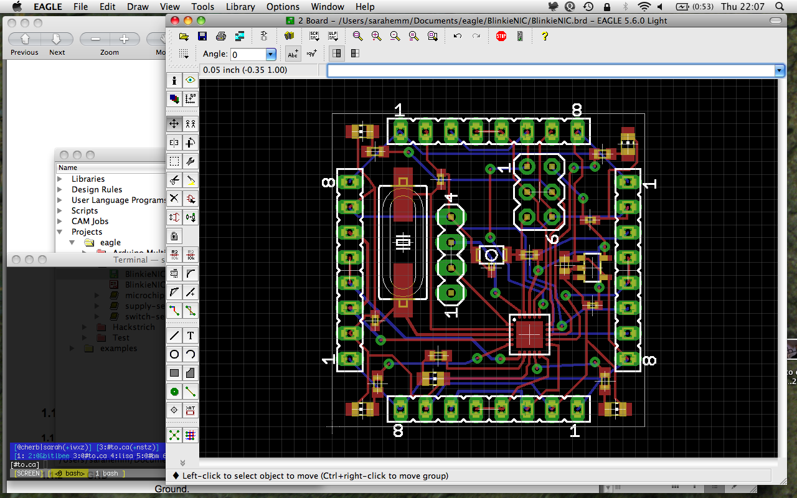Open the command line history dropdown
Screen dimensions: 797x498
pos(779,70)
